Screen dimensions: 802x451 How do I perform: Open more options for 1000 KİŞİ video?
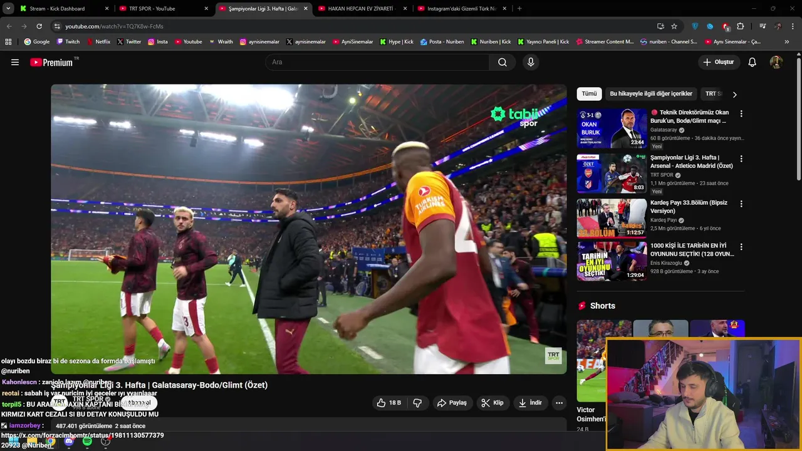click(741, 247)
